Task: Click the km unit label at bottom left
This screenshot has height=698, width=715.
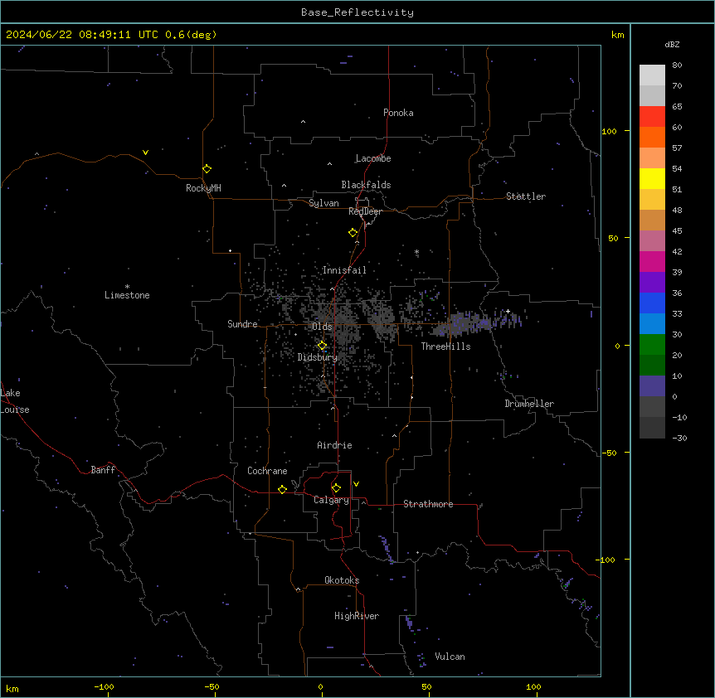Action: click(x=12, y=688)
